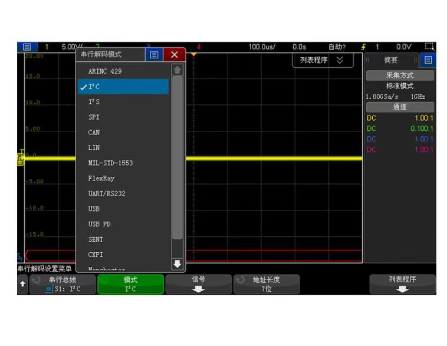Close the 串行解码模式 popup with the red X
Screen dimensions: 447x346
click(174, 55)
